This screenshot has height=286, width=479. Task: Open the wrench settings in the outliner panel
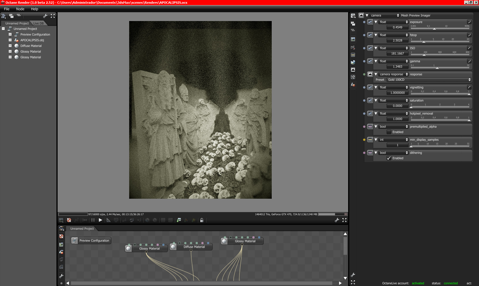pyautogui.click(x=45, y=16)
